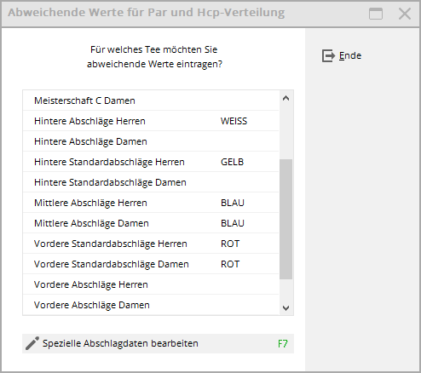This screenshot has height=373, width=421.
Task: Select Mittlere Abschläge Herren BLAU
Action: pos(151,203)
